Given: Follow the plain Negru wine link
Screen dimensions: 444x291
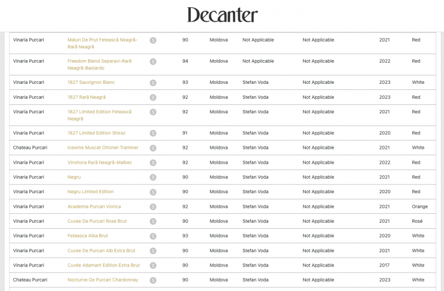Looking at the screenshot, I should coord(74,177).
